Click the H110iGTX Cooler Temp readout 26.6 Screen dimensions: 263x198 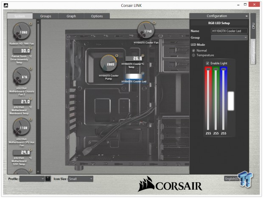pos(134,59)
